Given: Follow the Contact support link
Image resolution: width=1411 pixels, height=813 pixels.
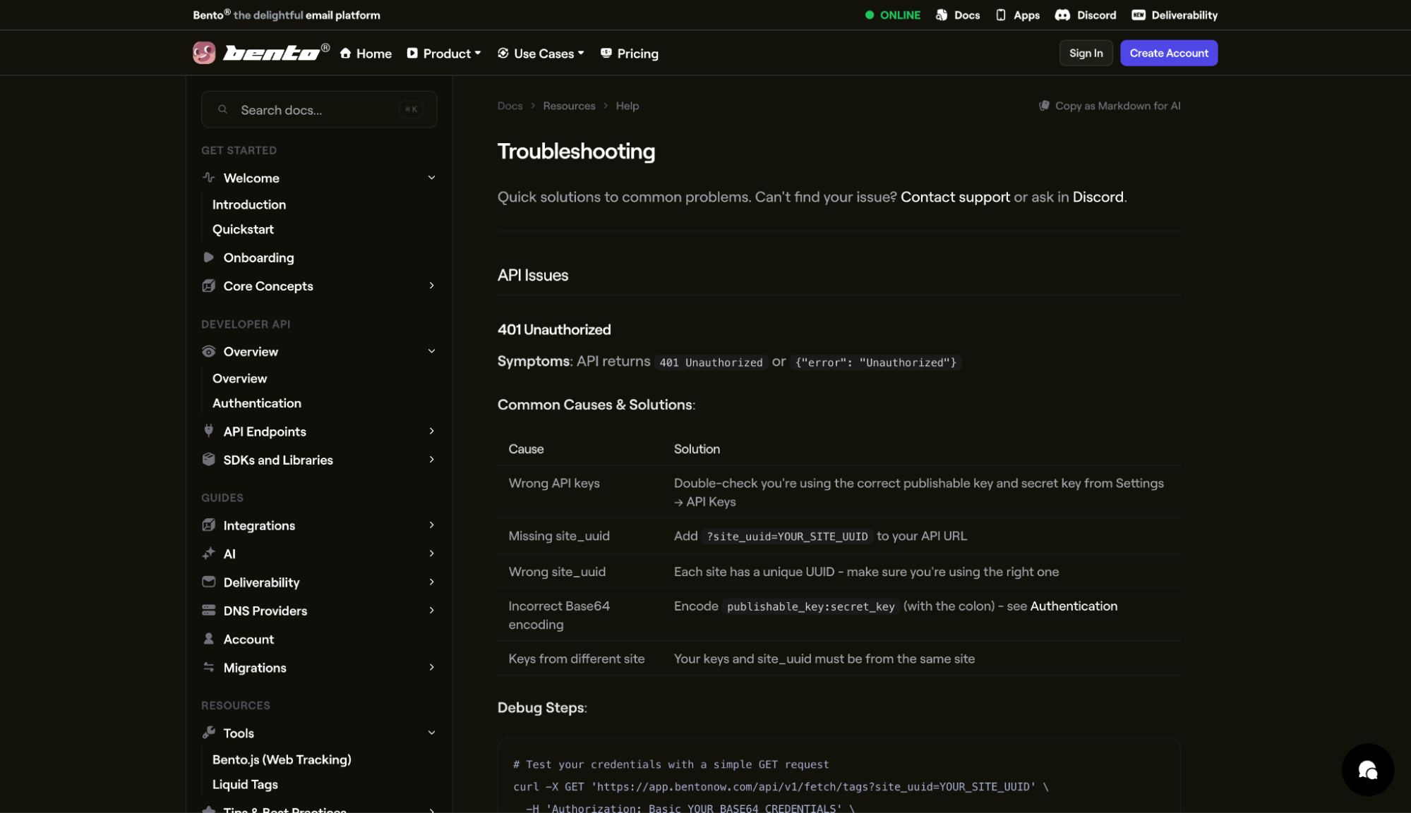Looking at the screenshot, I should [954, 197].
